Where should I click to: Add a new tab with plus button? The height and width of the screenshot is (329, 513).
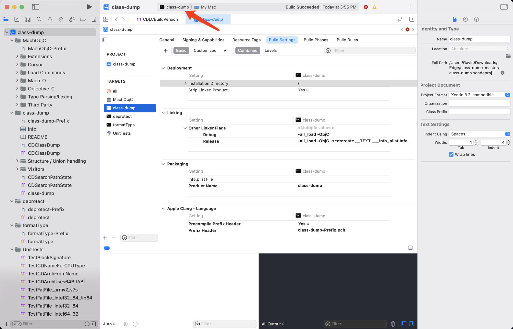(410, 7)
